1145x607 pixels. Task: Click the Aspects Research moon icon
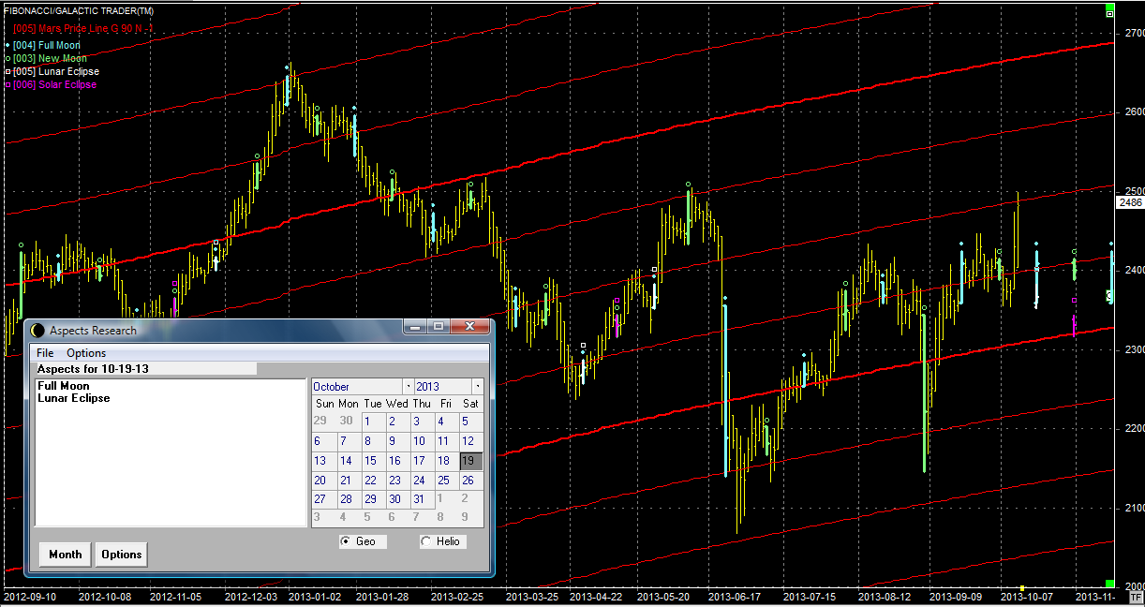[37, 330]
